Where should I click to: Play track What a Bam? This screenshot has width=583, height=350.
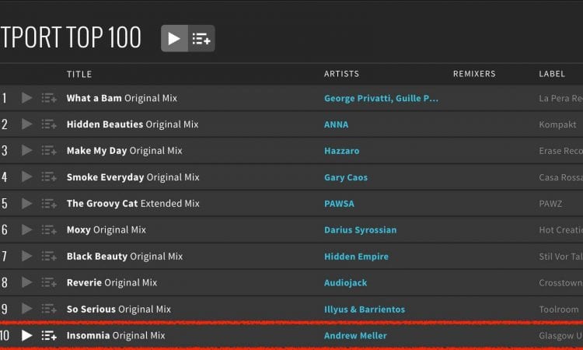[26, 98]
